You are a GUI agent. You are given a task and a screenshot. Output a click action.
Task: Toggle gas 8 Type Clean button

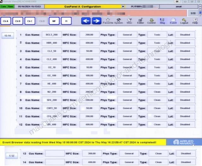click(x=157, y=92)
